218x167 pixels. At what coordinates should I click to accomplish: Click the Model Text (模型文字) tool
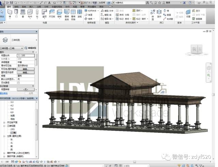[107, 11]
